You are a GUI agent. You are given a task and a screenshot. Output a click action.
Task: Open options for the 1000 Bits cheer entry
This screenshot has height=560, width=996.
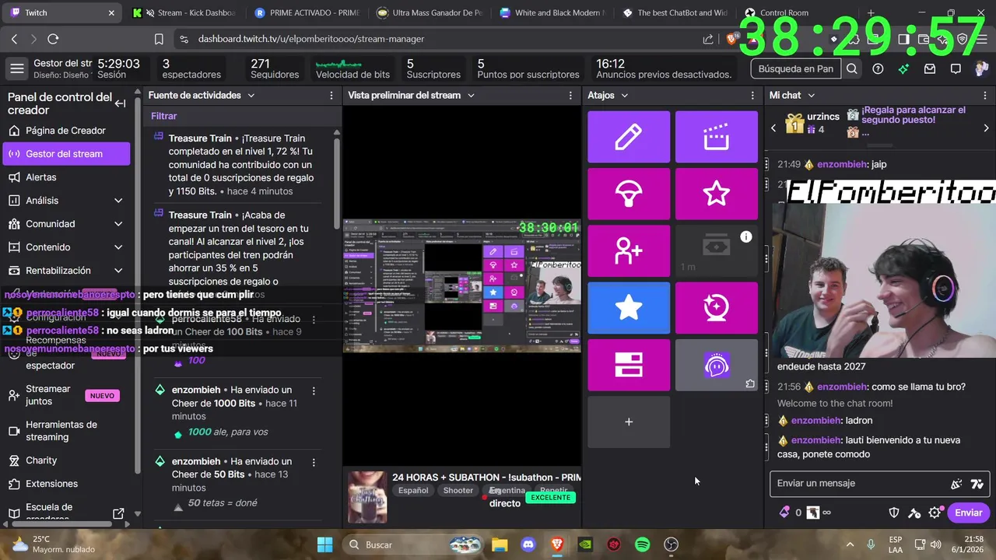point(314,390)
